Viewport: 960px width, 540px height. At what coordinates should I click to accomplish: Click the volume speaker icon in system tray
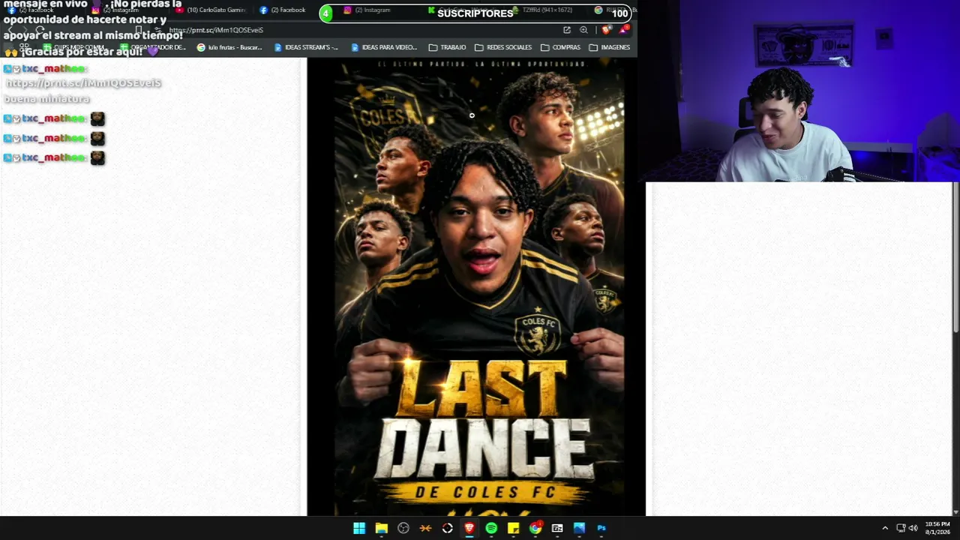(913, 528)
